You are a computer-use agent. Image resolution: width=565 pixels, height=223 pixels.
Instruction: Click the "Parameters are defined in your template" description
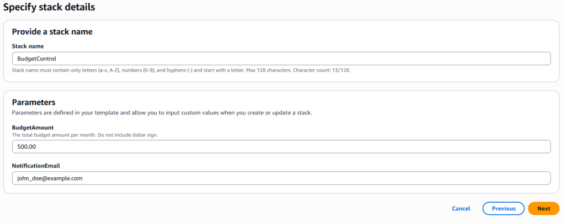[x=162, y=112]
